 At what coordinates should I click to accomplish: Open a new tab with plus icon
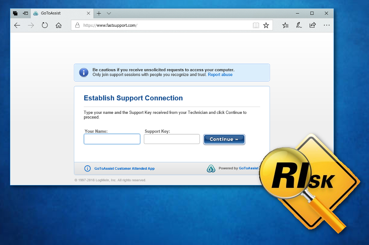pyautogui.click(x=99, y=14)
